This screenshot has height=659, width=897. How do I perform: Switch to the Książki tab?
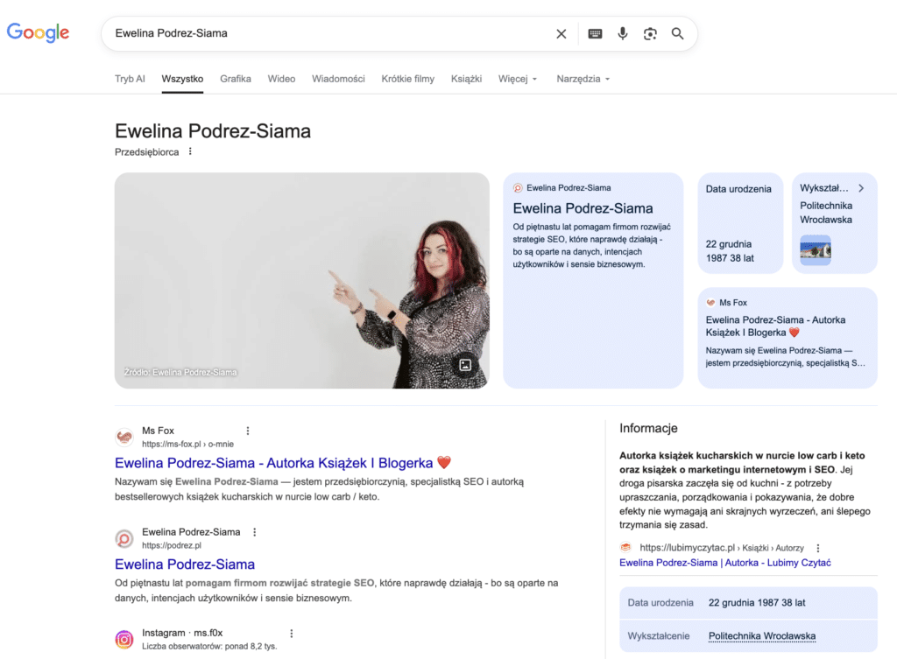(x=466, y=79)
